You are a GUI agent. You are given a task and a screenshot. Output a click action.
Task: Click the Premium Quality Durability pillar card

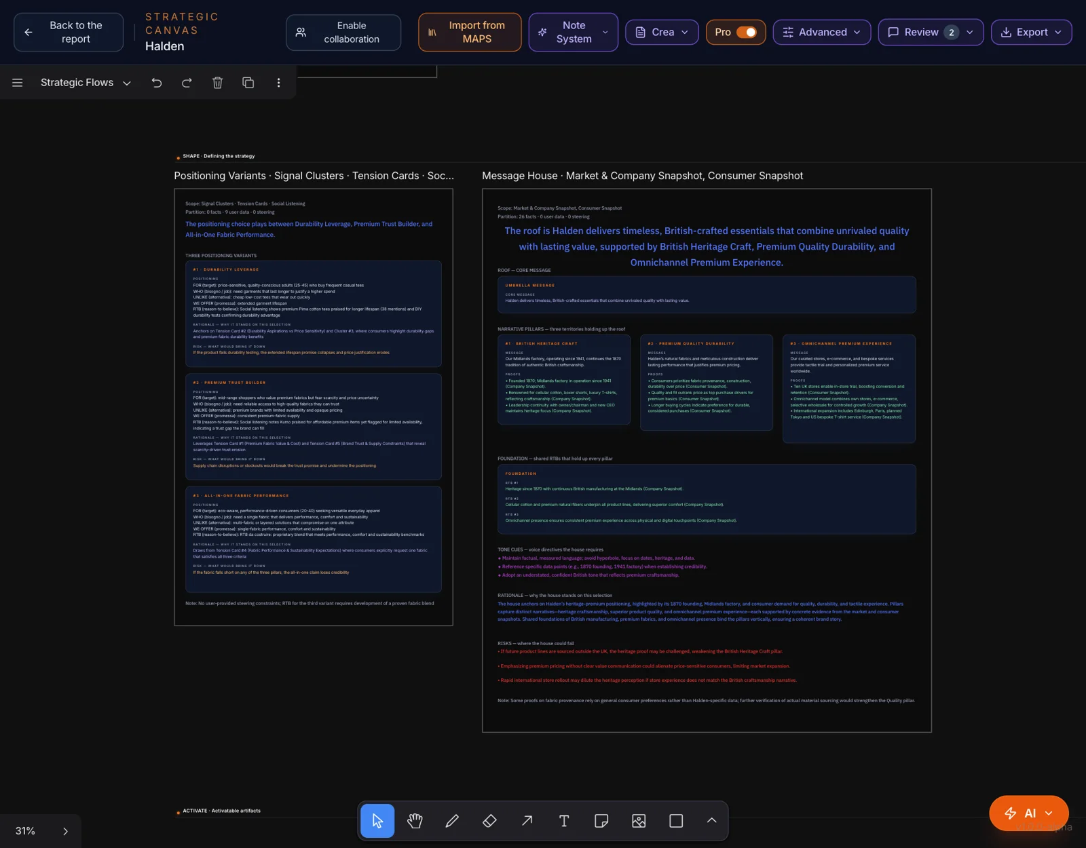pyautogui.click(x=707, y=383)
